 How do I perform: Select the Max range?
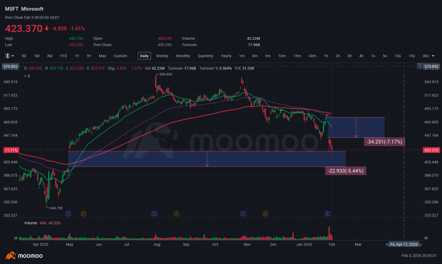tap(102, 56)
